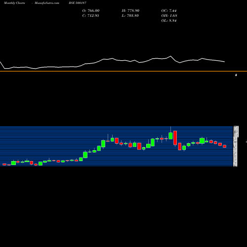Click the close value 'C: 712.95'
247x247 pixels.
coord(91,15)
